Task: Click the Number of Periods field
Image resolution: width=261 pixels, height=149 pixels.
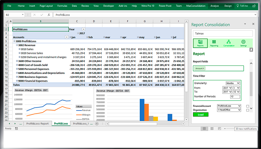Action: (x=235, y=96)
